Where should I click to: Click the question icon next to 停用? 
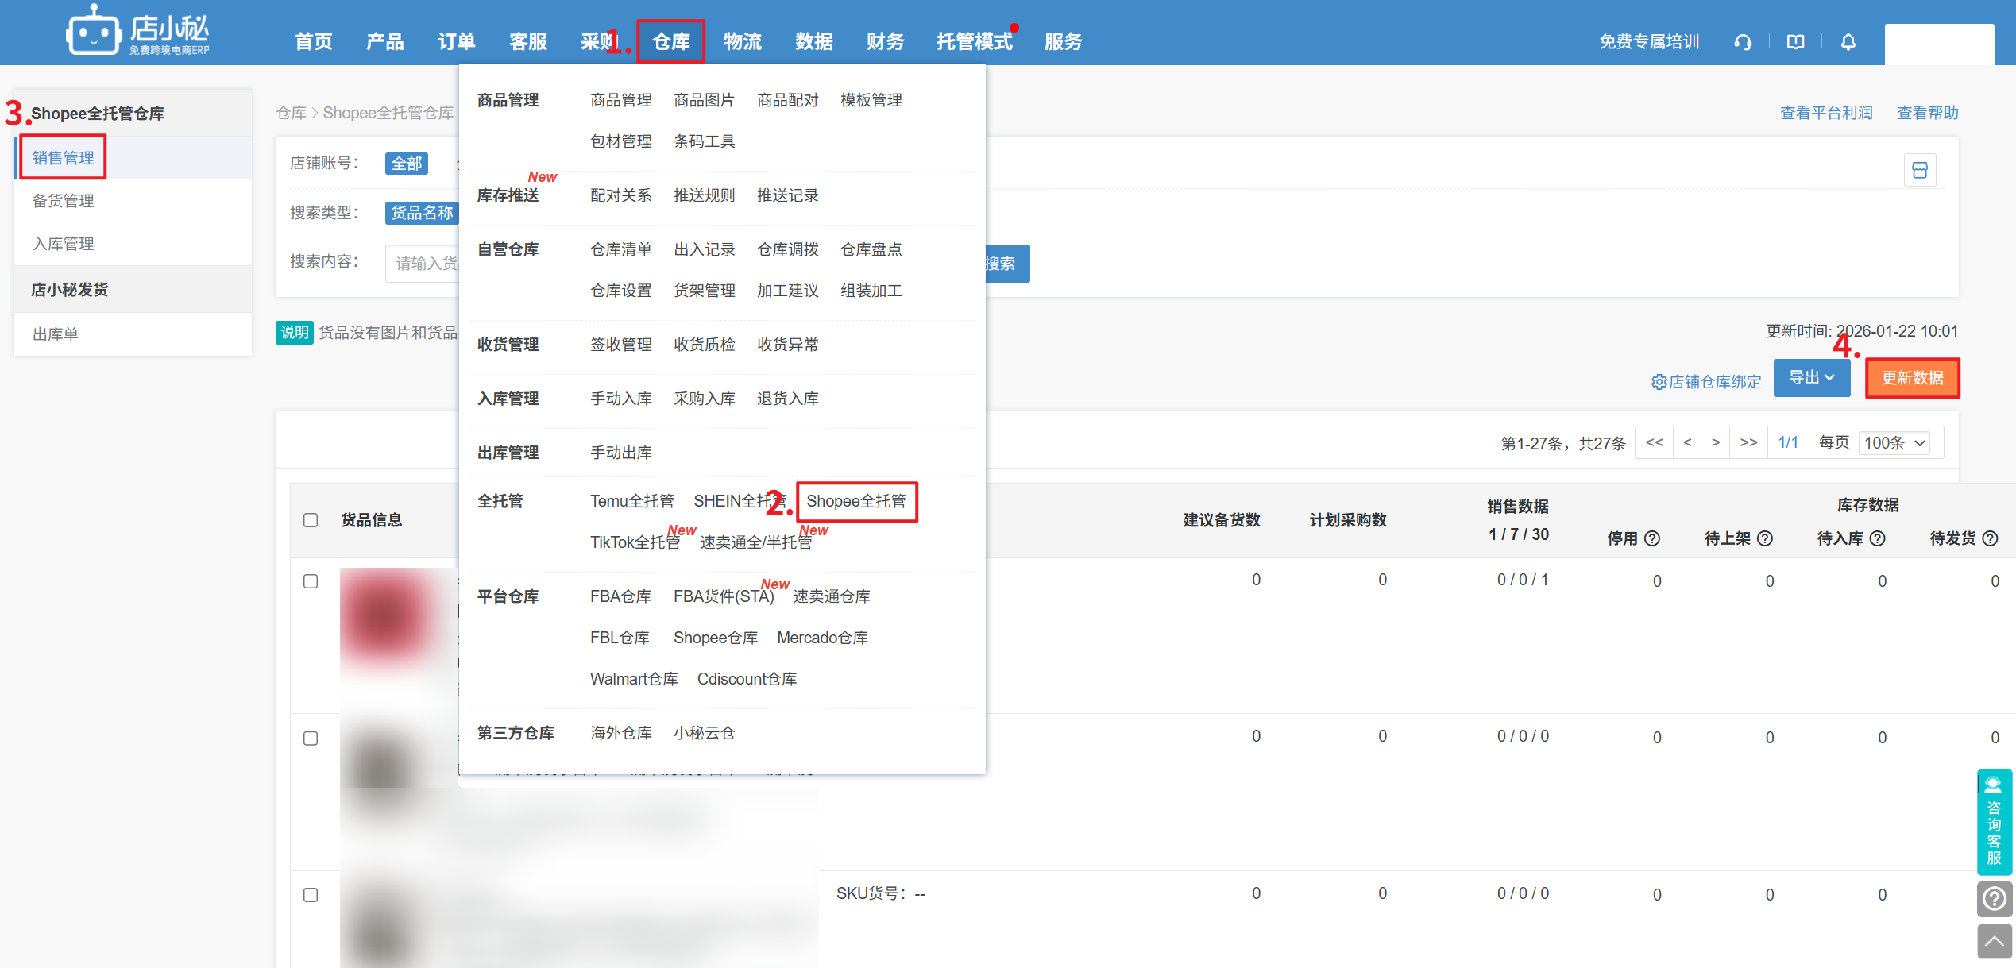click(x=1652, y=538)
